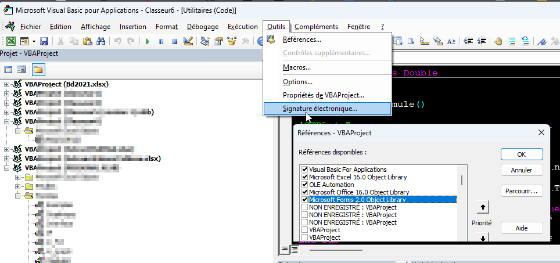
Task: Click the Indent lines icon
Action: click(x=468, y=41)
